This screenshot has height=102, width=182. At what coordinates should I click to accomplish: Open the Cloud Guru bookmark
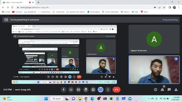click(44, 12)
